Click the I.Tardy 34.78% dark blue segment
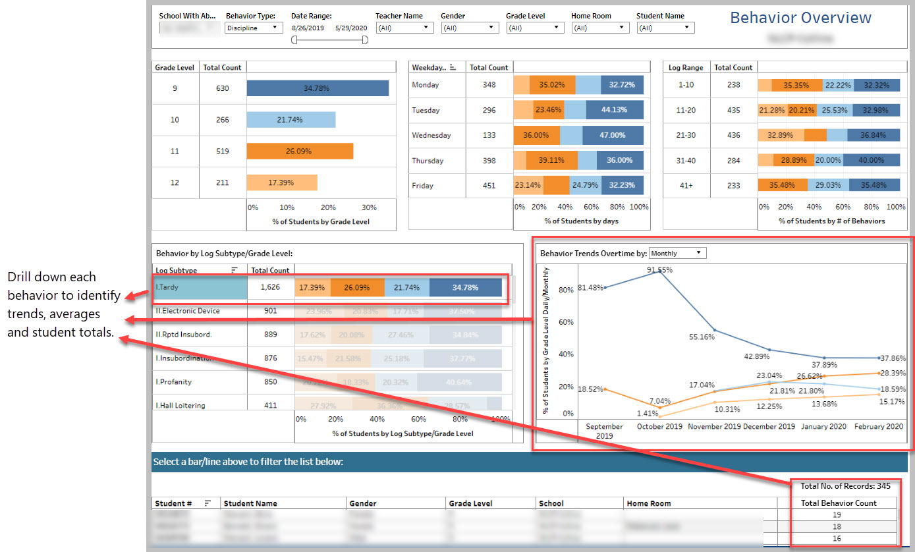Screen dimensions: 915x552 click(465, 288)
